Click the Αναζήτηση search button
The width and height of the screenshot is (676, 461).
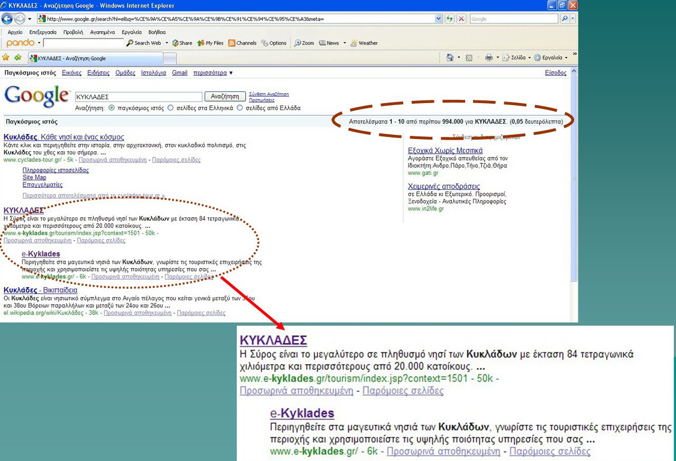click(225, 97)
